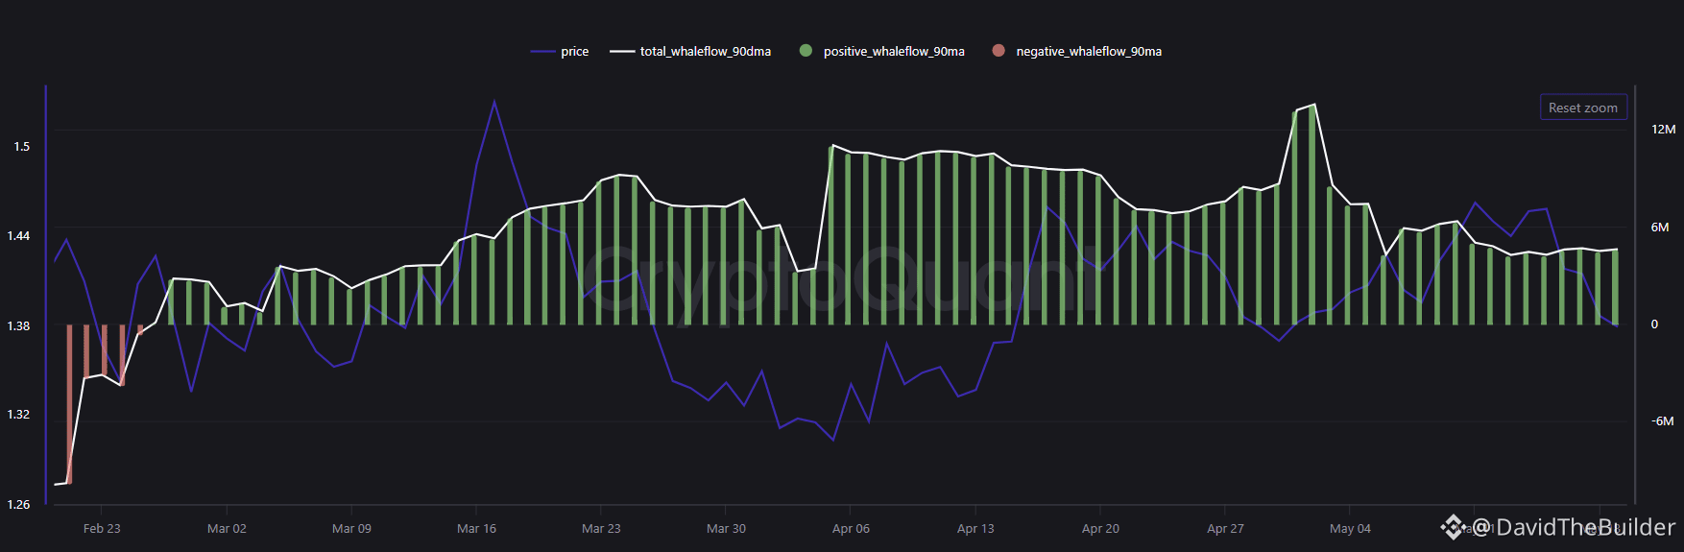The image size is (1684, 552).
Task: Toggle total_whaleflow_90dma legend entry
Action: (x=690, y=51)
